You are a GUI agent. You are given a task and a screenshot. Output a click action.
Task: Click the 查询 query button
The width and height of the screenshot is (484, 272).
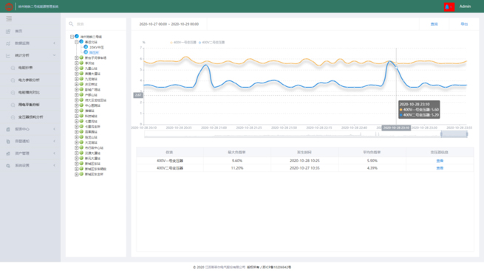pyautogui.click(x=434, y=24)
